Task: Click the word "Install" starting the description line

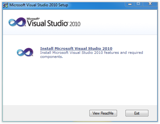Action: click(45, 53)
